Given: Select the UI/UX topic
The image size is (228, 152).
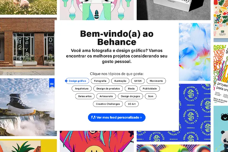Looking at the screenshot, I should tap(138, 81).
